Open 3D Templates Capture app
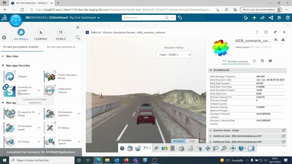Image resolution: width=292 pixels, height=164 pixels. coord(50,142)
